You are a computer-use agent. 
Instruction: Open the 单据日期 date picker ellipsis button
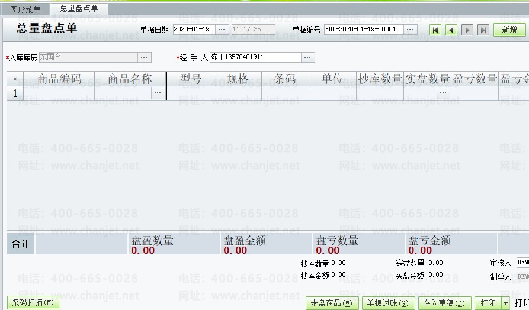(x=222, y=29)
